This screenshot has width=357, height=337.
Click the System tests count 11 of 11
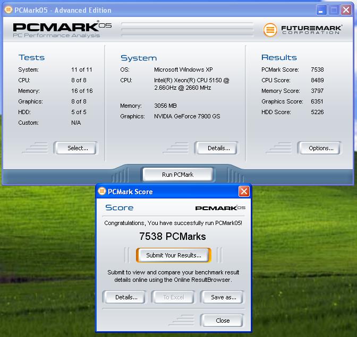pyautogui.click(x=81, y=70)
